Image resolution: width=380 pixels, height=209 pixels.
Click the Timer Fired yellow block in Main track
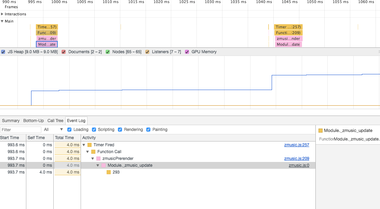(x=46, y=27)
